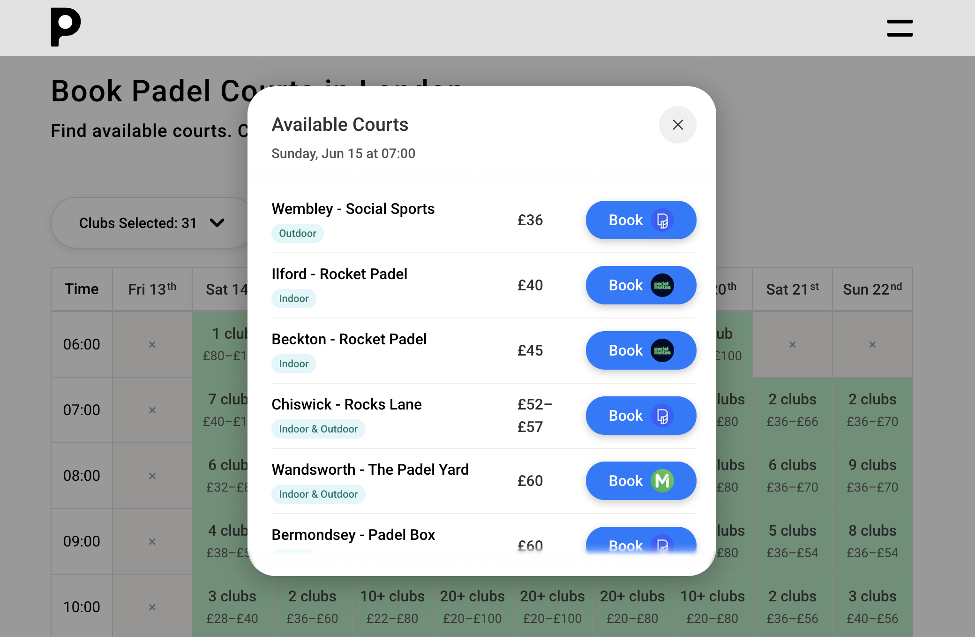Screen dimensions: 975x637
Task: Open Sat 21st 08:00 slot with 6 clubs
Action: tap(792, 476)
